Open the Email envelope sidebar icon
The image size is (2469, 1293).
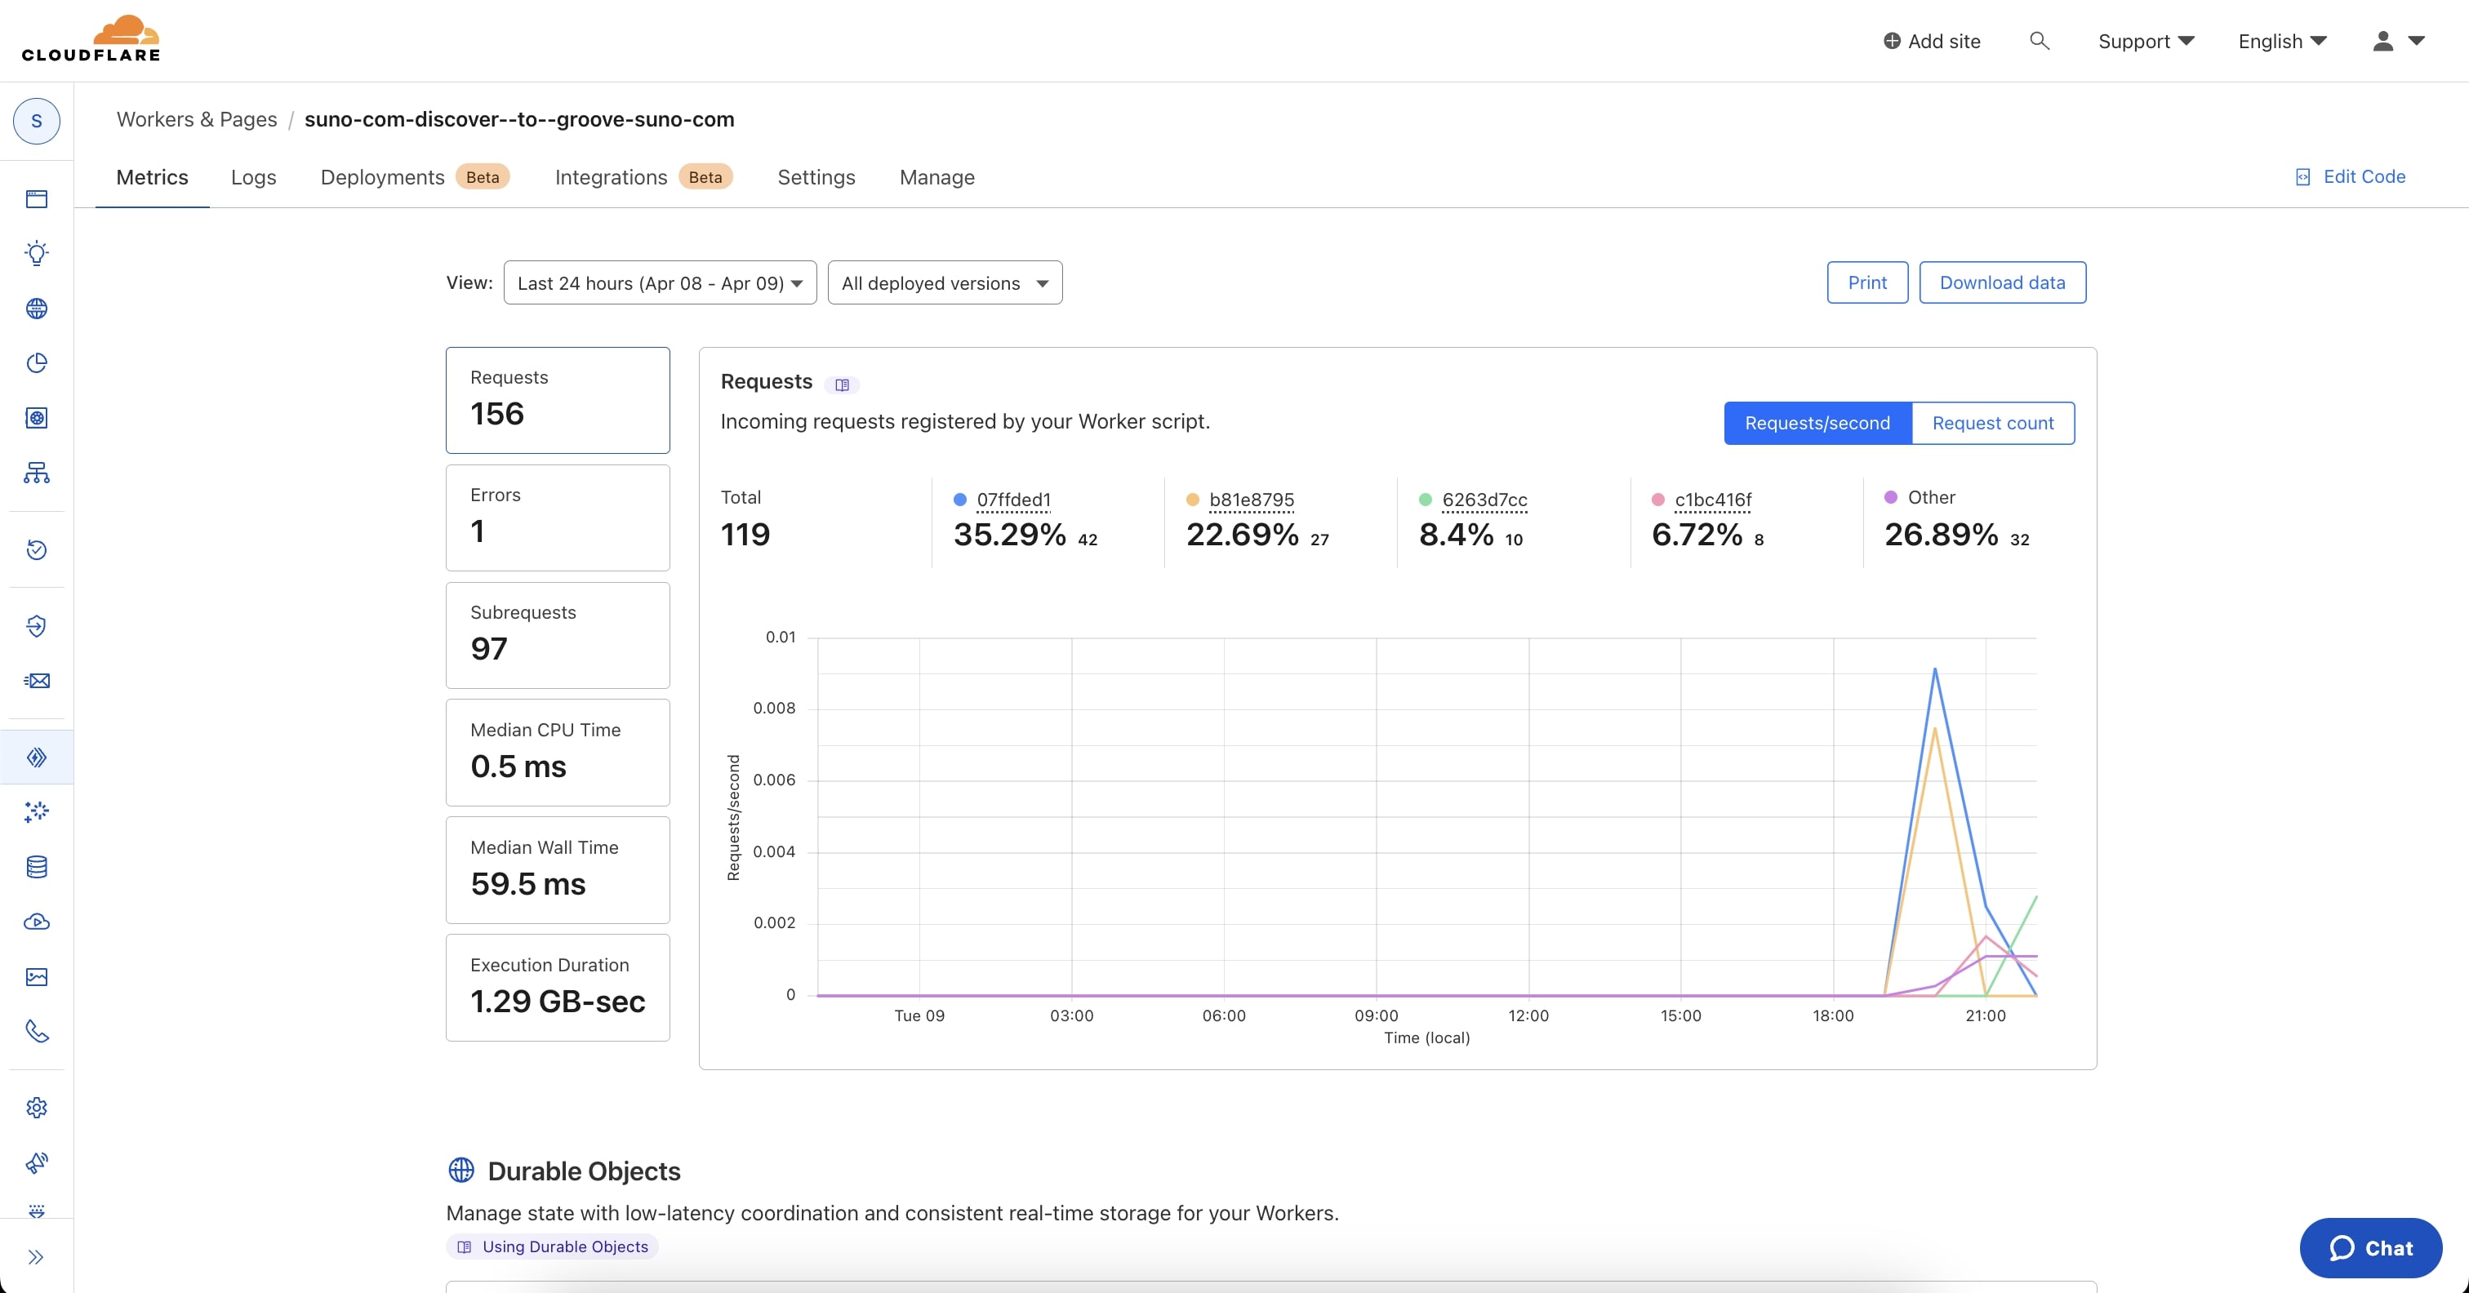(x=37, y=681)
